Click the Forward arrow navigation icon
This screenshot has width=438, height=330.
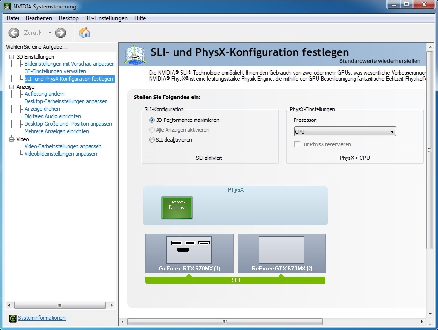pos(60,33)
